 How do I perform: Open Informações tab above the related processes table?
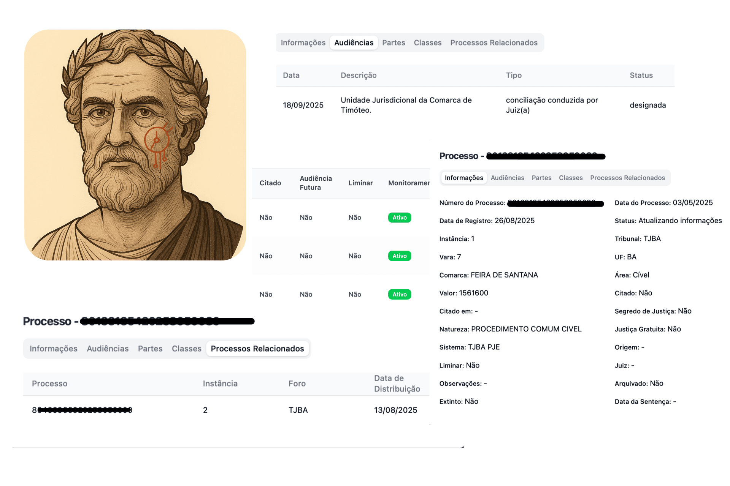point(54,349)
